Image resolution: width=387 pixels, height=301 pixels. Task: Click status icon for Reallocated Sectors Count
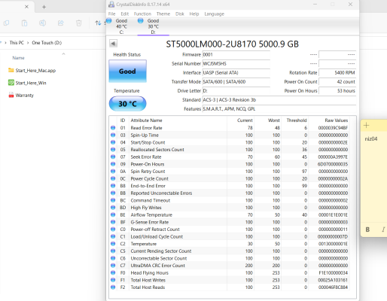pyautogui.click(x=113, y=150)
